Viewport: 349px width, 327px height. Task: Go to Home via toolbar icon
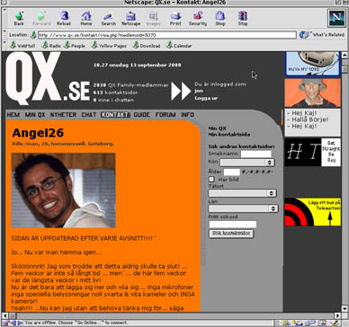tap(86, 18)
